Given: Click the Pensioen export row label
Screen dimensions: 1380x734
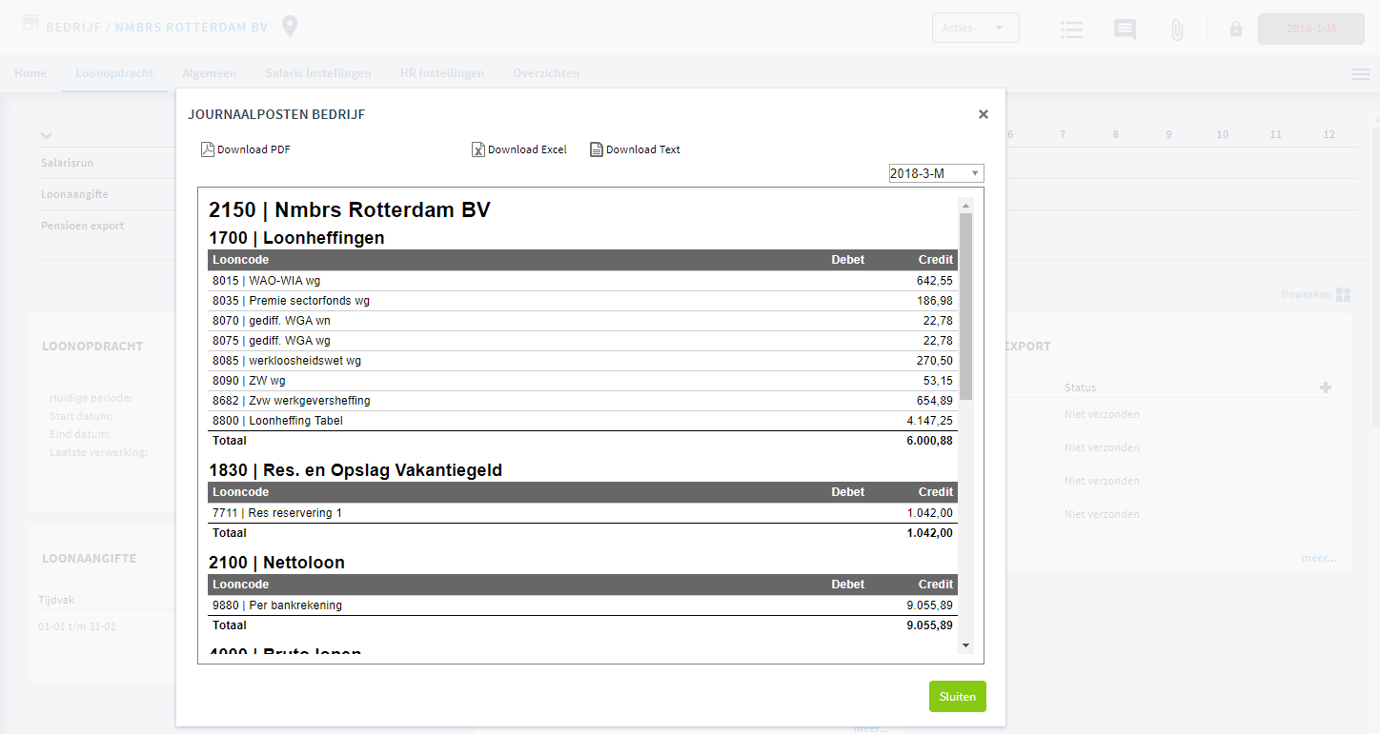Looking at the screenshot, I should point(82,226).
